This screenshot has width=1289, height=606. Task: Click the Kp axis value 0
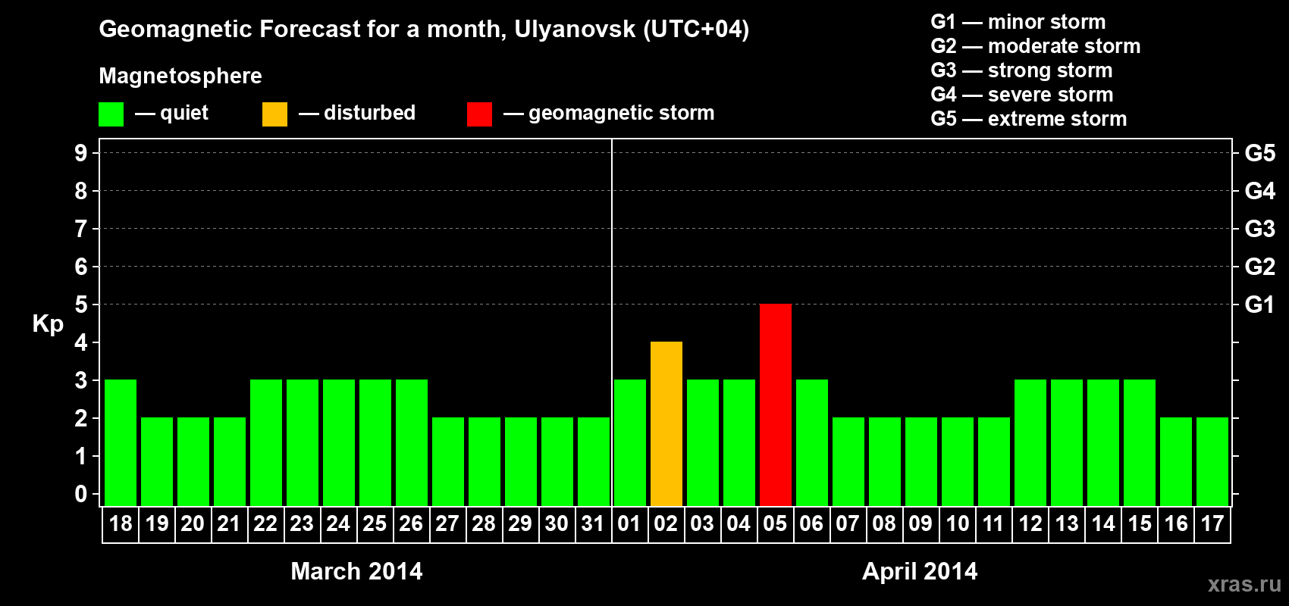(x=81, y=494)
